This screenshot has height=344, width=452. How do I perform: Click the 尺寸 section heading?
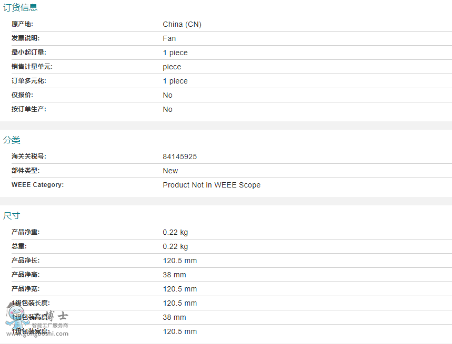12,215
